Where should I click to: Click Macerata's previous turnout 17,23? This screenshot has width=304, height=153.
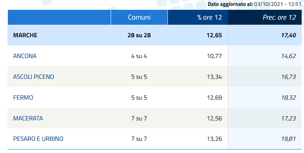[288, 118]
